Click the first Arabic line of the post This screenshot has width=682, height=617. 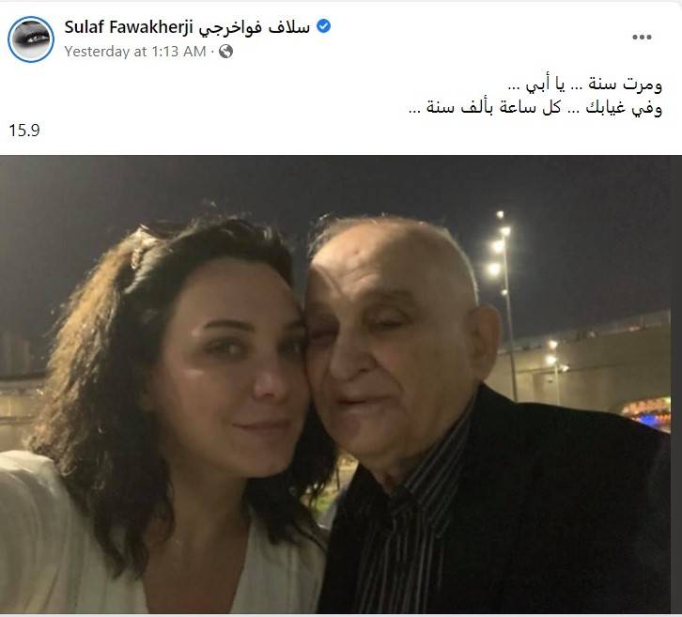point(585,84)
